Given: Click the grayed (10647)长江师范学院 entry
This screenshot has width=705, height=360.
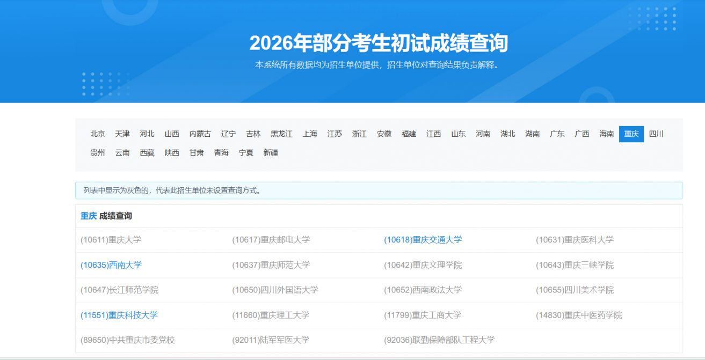Looking at the screenshot, I should coord(119,290).
